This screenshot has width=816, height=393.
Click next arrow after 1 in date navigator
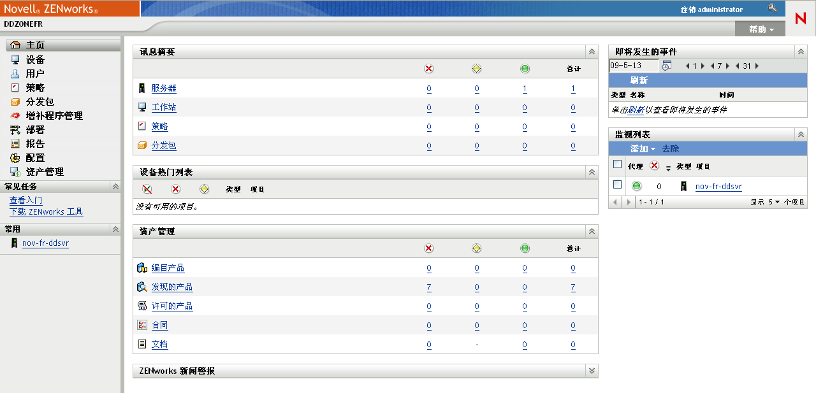coord(702,66)
